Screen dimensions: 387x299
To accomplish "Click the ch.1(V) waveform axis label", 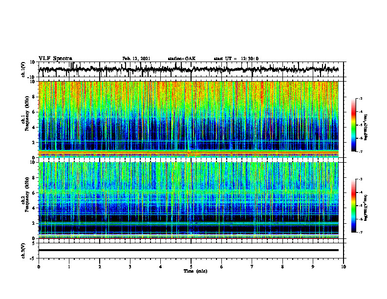I will 23,69.
